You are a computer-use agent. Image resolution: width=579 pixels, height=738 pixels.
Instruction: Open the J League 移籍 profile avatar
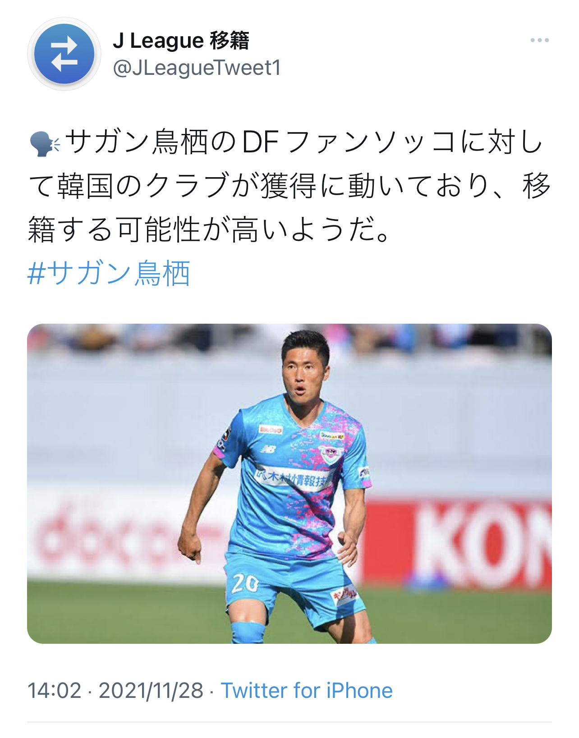pos(64,54)
